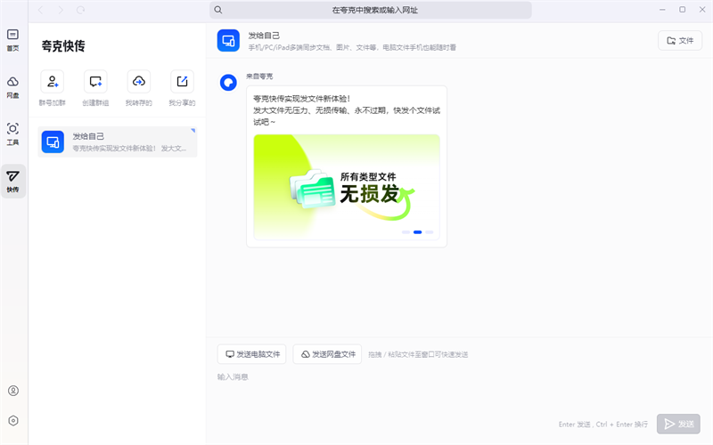713x445 pixels.
Task: Go back with the browser back arrow
Action: 40,10
